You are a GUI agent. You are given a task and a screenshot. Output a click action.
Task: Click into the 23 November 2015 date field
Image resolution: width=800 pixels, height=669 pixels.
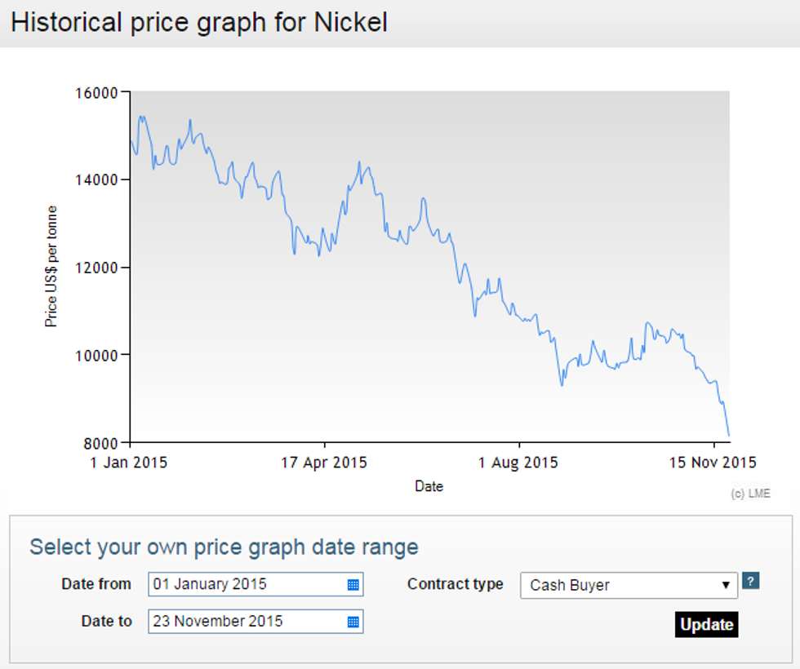coord(245,622)
